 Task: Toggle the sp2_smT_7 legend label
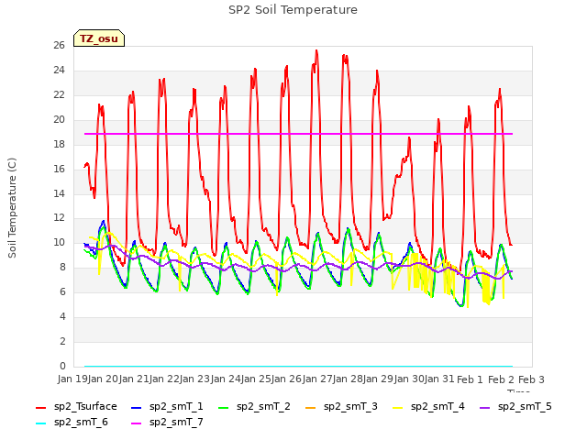point(176,423)
